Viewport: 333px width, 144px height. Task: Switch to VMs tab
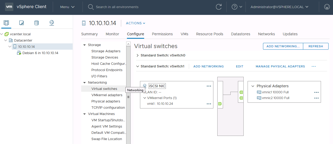184,34
